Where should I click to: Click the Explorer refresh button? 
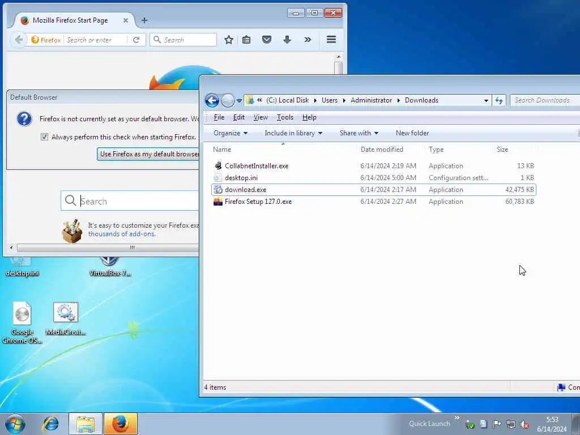pyautogui.click(x=499, y=100)
